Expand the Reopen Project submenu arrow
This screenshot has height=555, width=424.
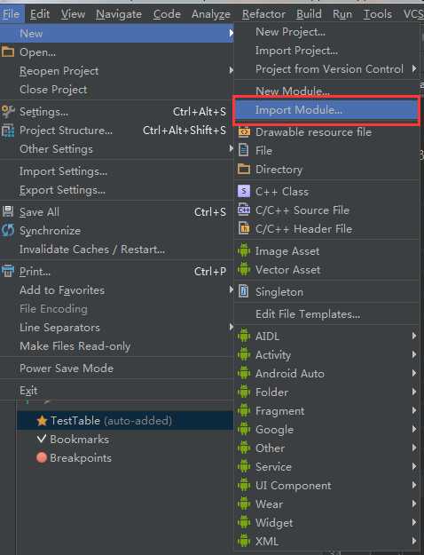tap(231, 70)
